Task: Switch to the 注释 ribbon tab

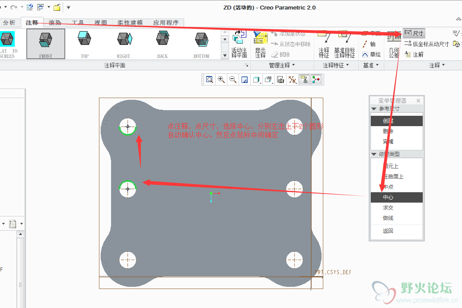Action: (32, 22)
